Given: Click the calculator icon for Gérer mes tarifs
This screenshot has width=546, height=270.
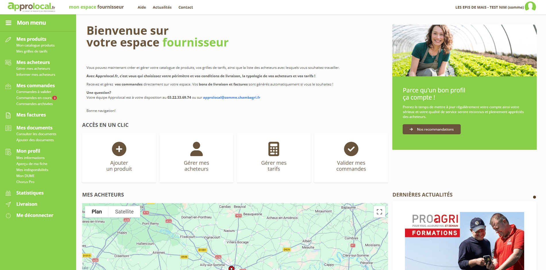Looking at the screenshot, I should [x=274, y=149].
